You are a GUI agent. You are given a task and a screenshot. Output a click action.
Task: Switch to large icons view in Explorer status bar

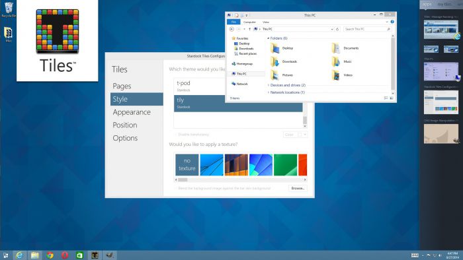(392, 98)
